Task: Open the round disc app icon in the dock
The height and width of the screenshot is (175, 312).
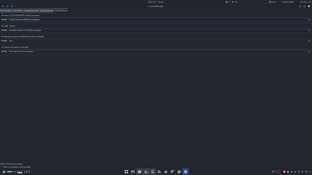Action: (179, 172)
